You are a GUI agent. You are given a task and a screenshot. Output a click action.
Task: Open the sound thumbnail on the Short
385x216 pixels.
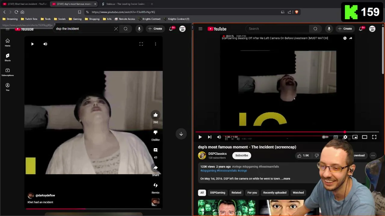[156, 202]
